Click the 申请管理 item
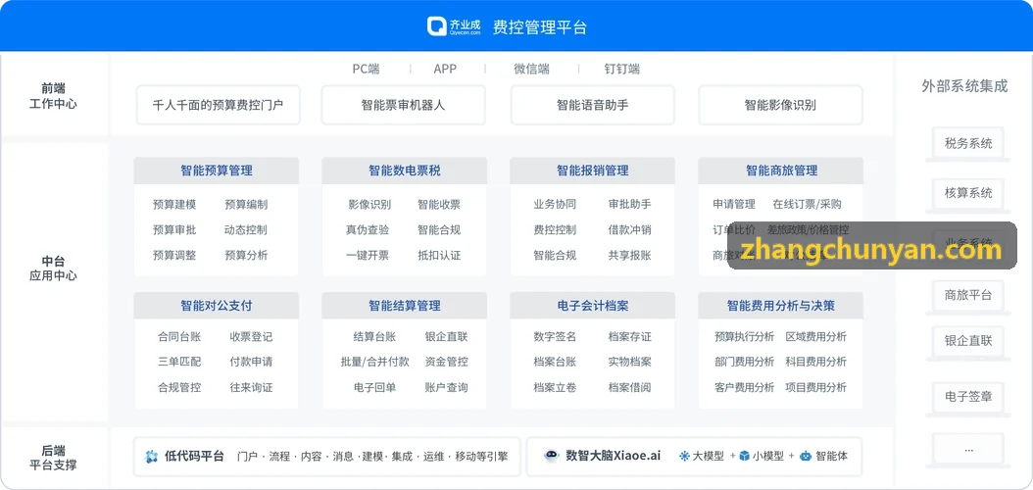 click(x=734, y=205)
